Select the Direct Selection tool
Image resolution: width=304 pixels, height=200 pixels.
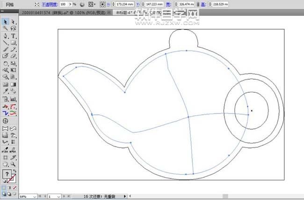tap(13, 22)
